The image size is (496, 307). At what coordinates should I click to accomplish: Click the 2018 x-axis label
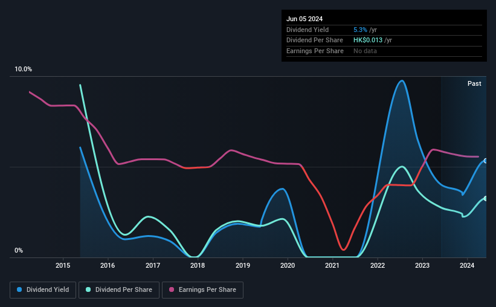click(198, 265)
